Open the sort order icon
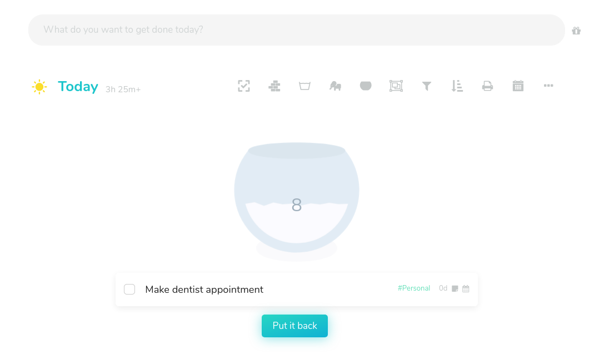Viewport: 604px width, 364px height. point(457,86)
